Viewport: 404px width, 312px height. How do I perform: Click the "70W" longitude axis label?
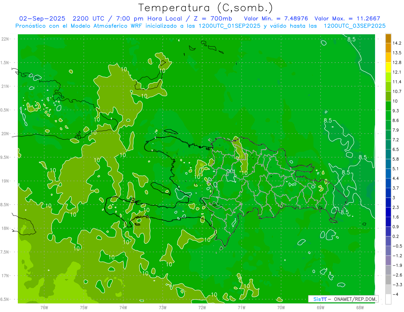[x=281, y=307]
